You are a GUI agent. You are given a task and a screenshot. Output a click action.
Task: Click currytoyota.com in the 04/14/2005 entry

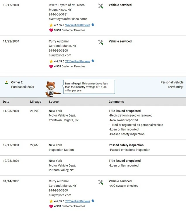tap(60, 195)
